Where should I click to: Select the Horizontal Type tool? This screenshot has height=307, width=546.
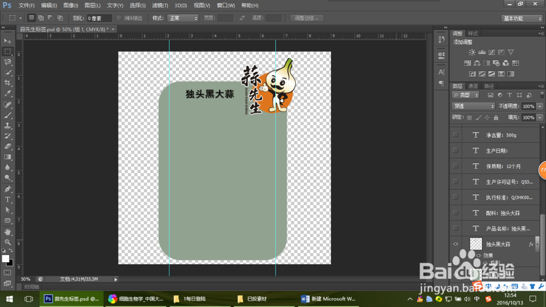(x=7, y=200)
